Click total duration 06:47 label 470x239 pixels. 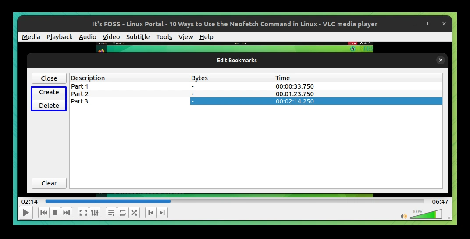(440, 202)
